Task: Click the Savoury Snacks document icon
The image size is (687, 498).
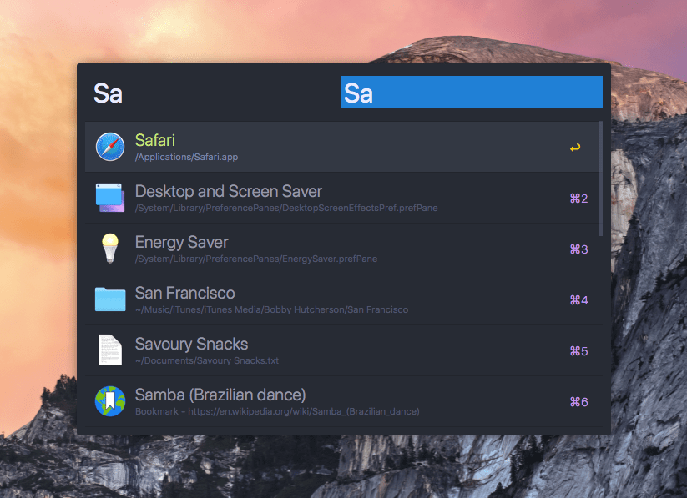Action: coord(109,350)
